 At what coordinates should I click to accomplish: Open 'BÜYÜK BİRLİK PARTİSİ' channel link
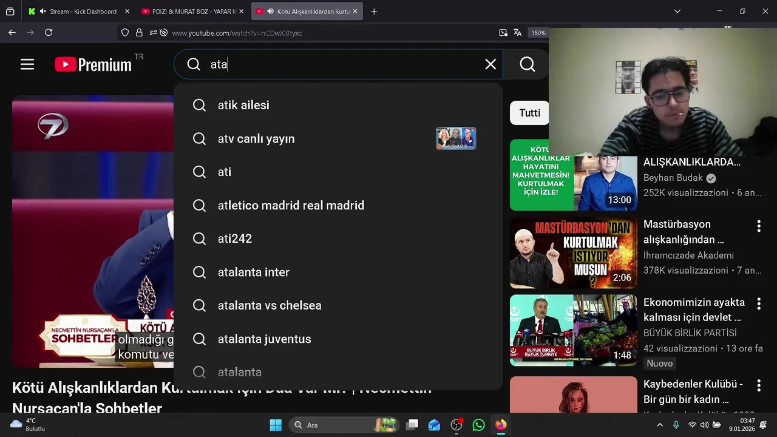pos(690,333)
